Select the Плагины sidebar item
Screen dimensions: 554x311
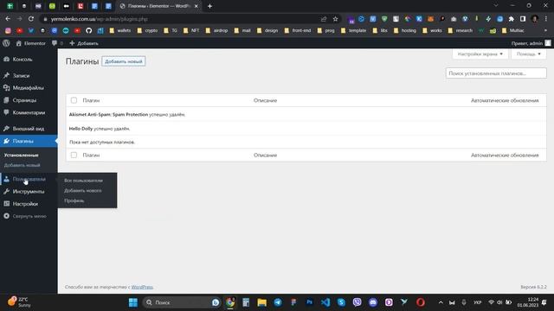click(29, 141)
